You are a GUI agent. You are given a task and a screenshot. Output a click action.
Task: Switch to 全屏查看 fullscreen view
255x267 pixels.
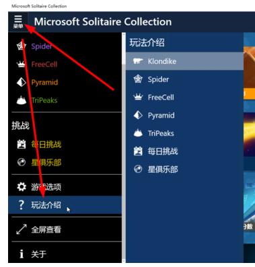coord(65,229)
